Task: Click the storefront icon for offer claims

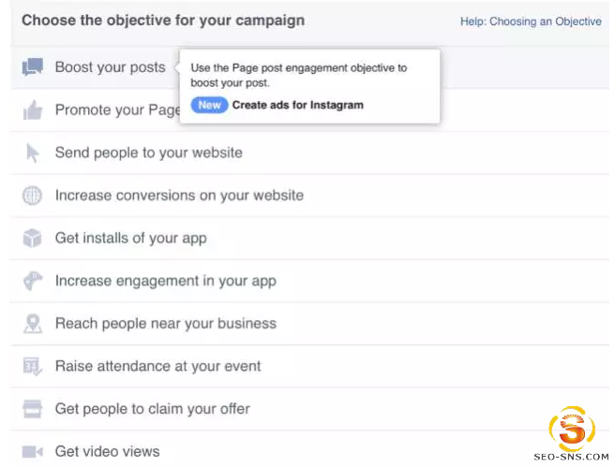Action: (33, 409)
